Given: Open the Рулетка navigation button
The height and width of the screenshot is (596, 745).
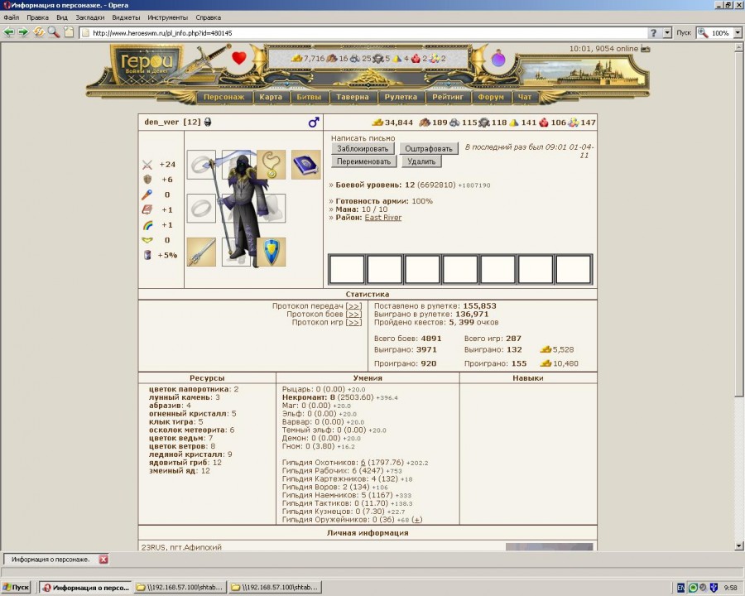Looking at the screenshot, I should [401, 97].
